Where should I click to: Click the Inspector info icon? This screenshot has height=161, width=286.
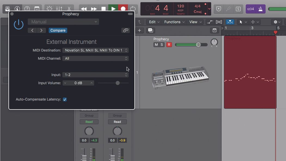tap(17, 8)
